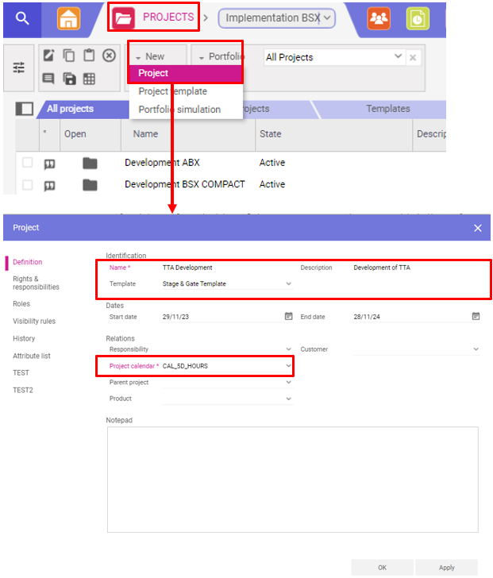Switch to the Templates tab
Viewport: 493px width, 578px height.
click(387, 109)
